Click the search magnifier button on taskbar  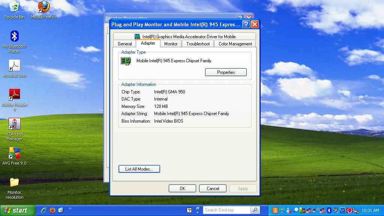255,210
